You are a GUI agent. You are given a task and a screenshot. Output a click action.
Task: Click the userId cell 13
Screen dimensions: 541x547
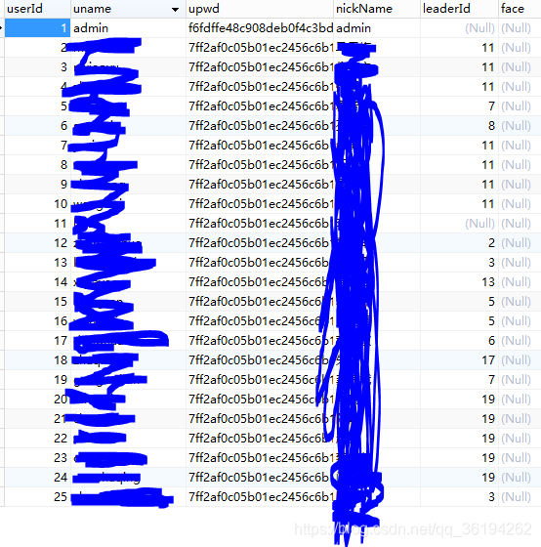(x=37, y=263)
